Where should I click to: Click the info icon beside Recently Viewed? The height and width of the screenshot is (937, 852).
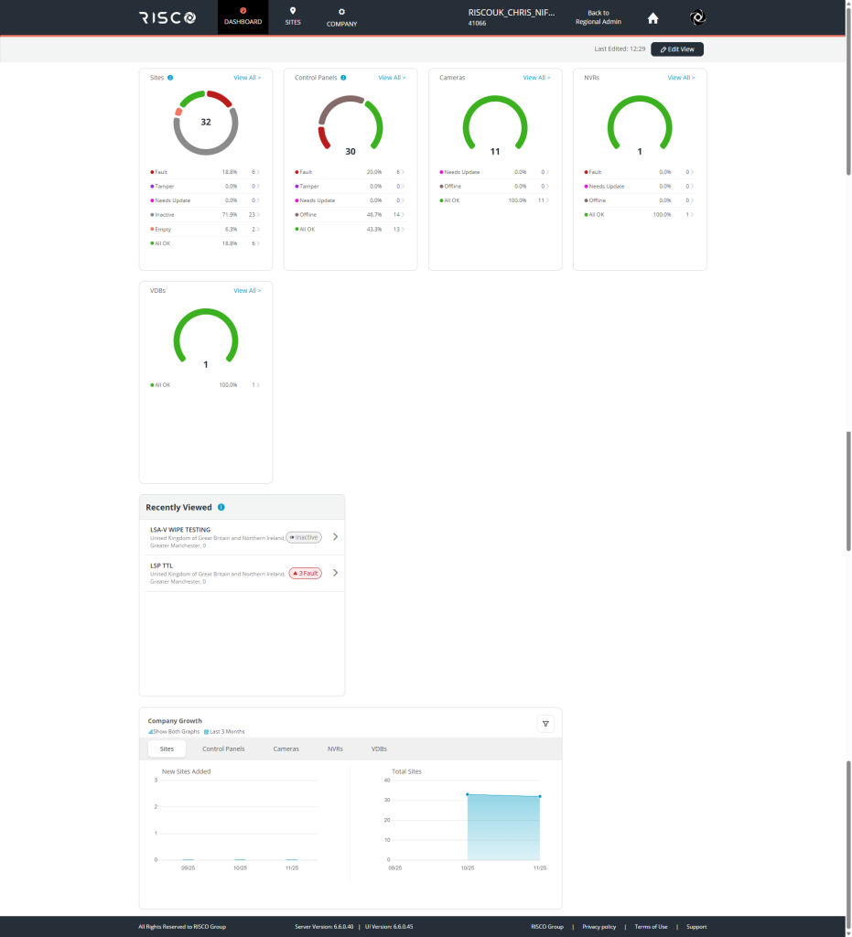220,506
